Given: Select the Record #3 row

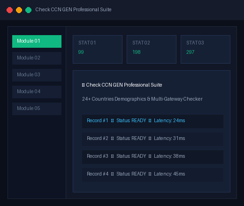Looking at the screenshot, I should pos(152,157).
